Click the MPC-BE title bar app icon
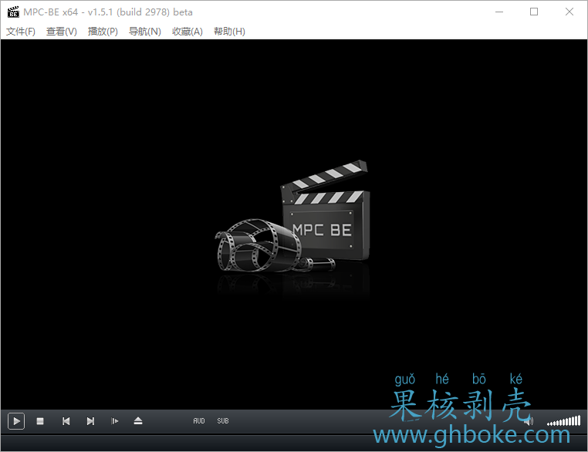This screenshot has width=588, height=452. (x=13, y=12)
